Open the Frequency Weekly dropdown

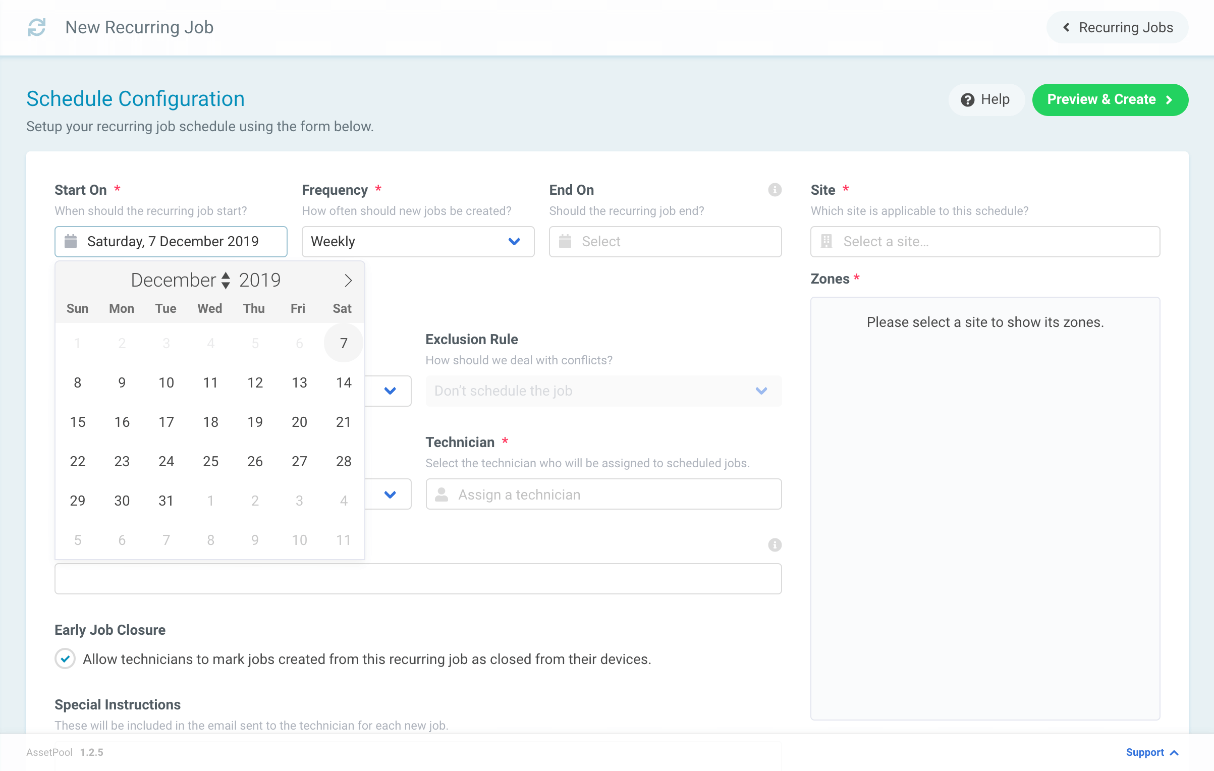(418, 242)
